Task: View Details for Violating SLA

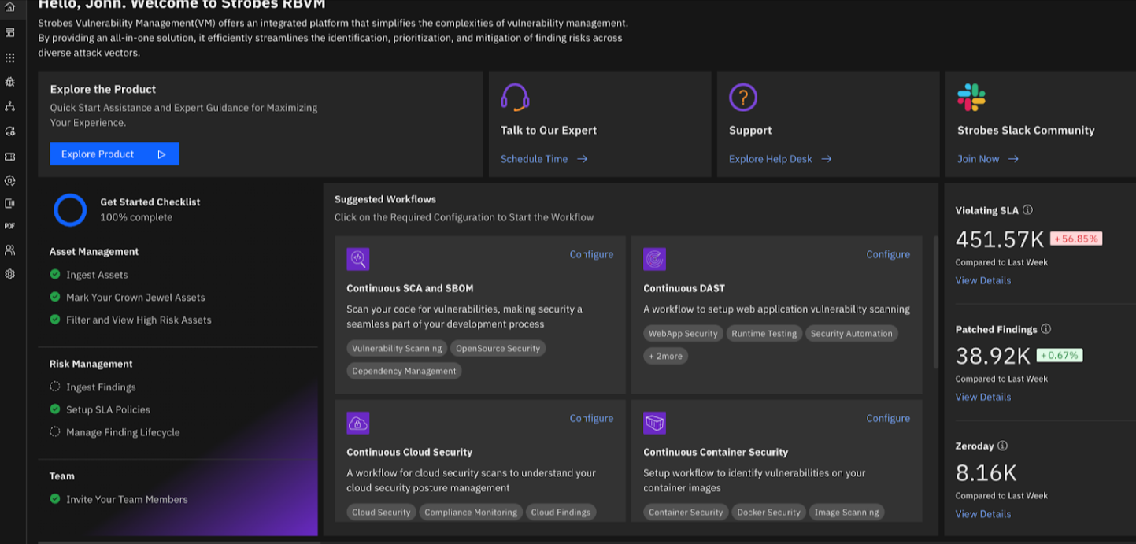Action: tap(983, 280)
